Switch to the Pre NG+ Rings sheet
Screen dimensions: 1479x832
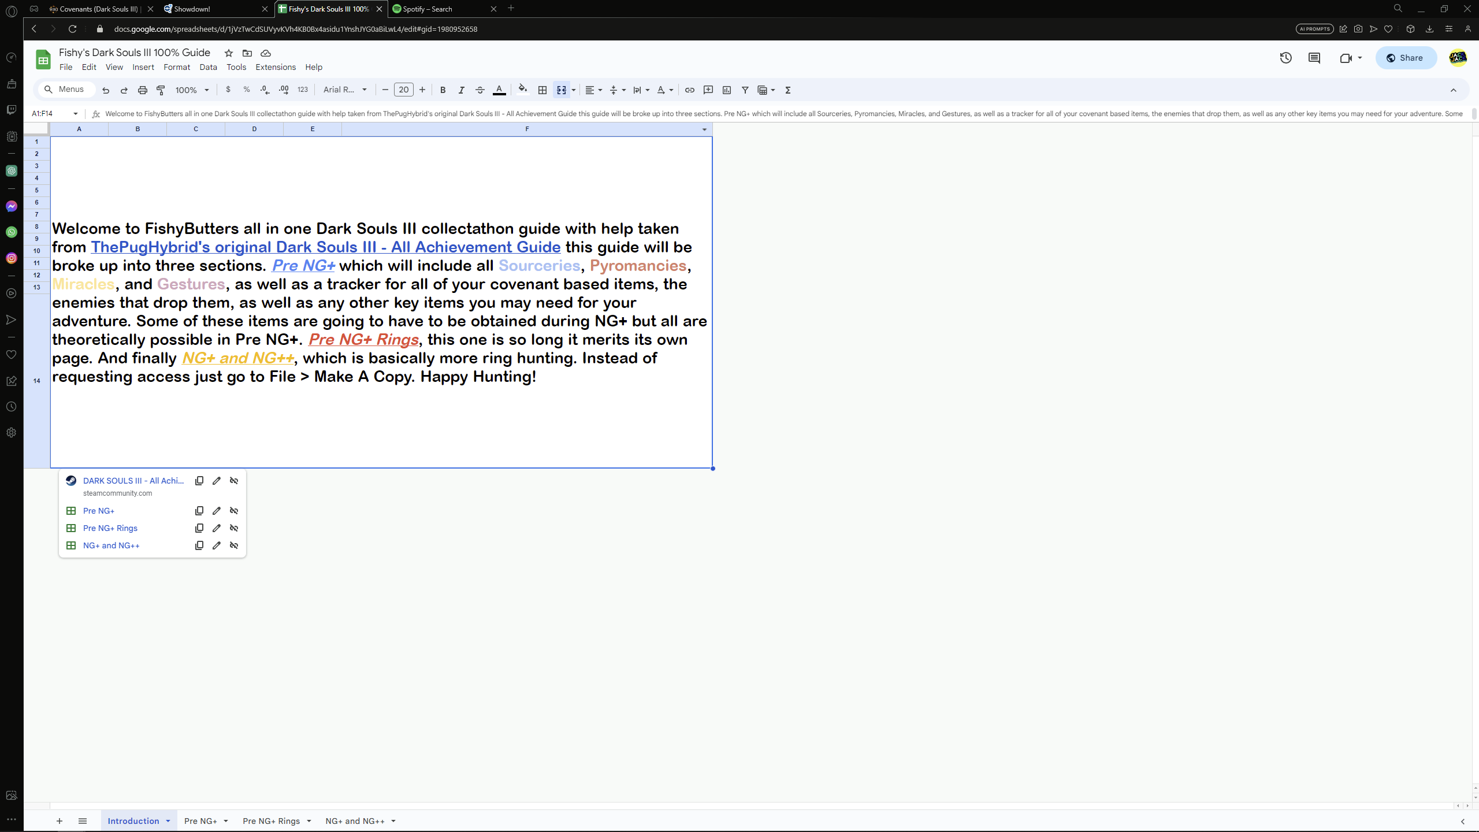pos(271,821)
